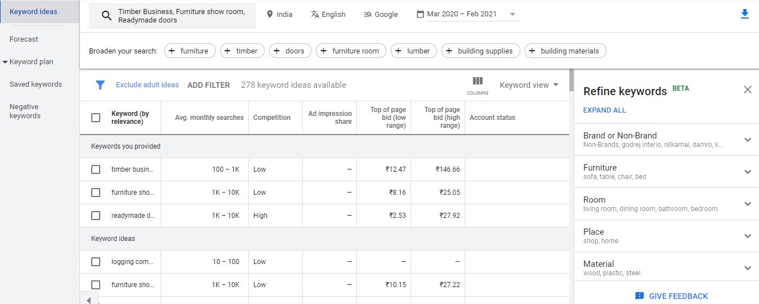The image size is (759, 304).
Task: Click the download arrow icon
Action: click(x=745, y=14)
